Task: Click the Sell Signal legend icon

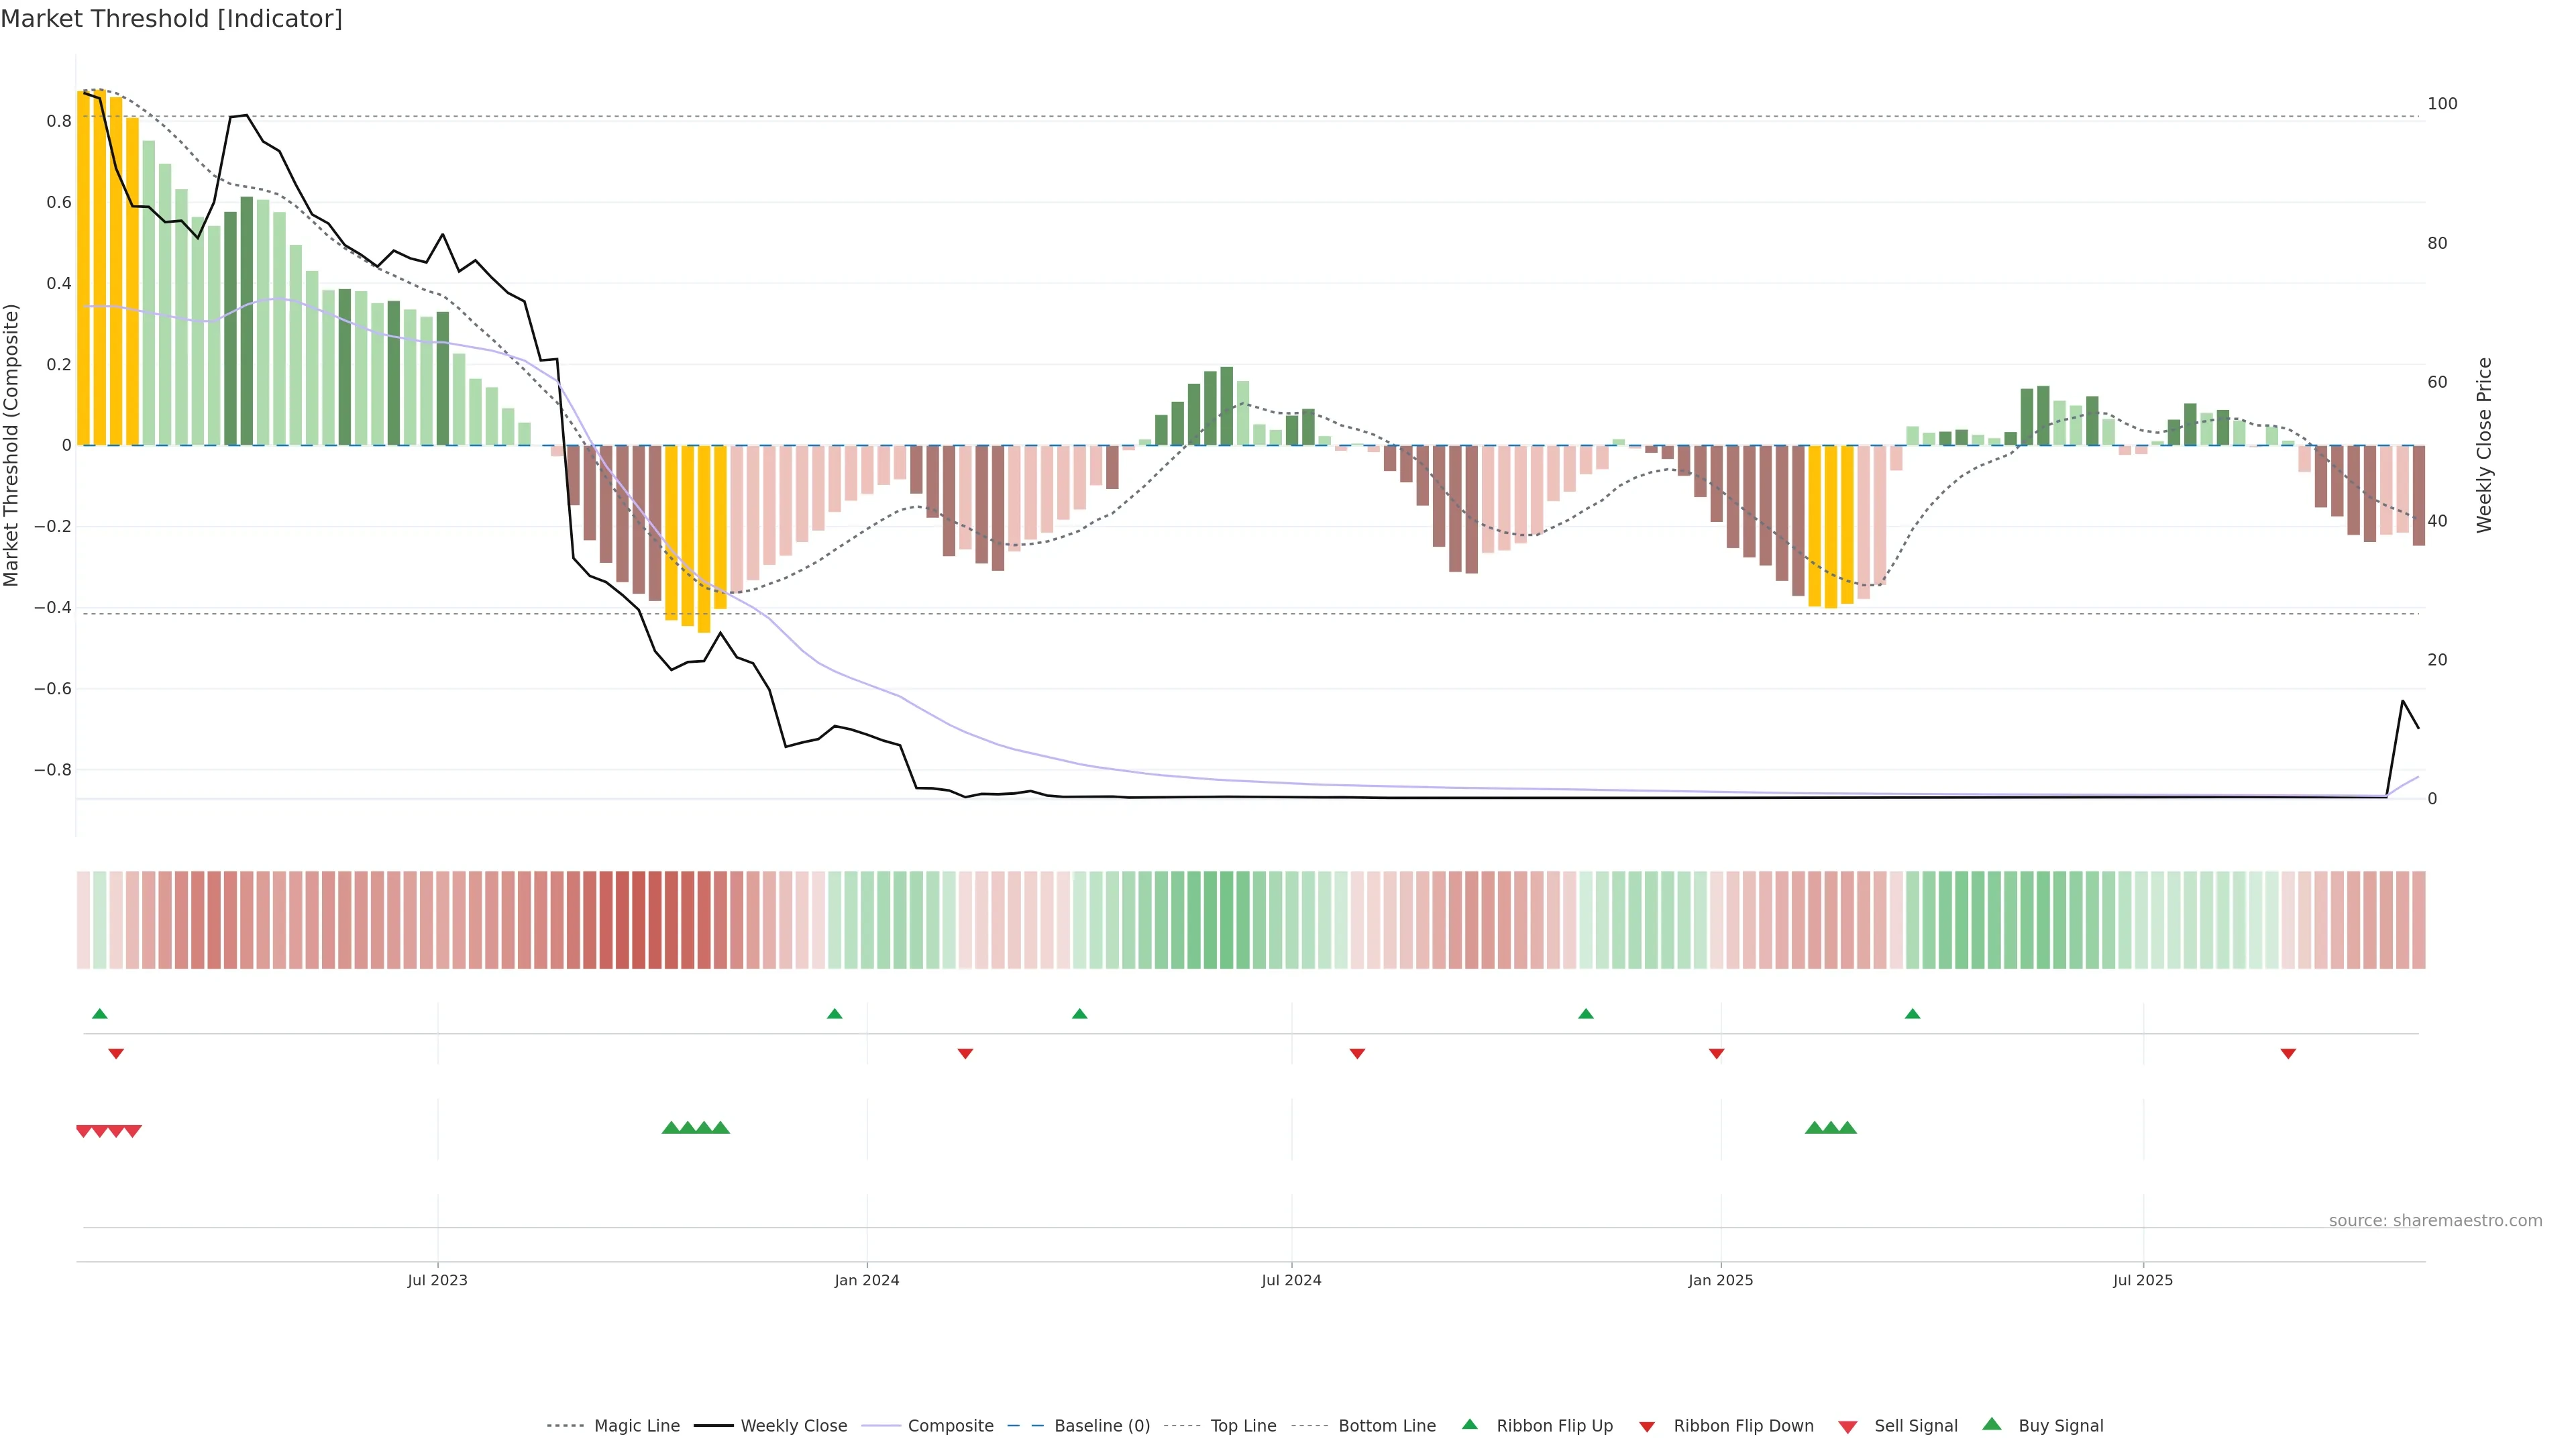Action: pyautogui.click(x=1847, y=1427)
